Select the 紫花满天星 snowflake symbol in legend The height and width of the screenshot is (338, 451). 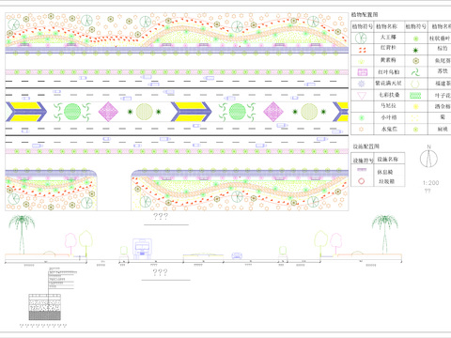coord(362,84)
